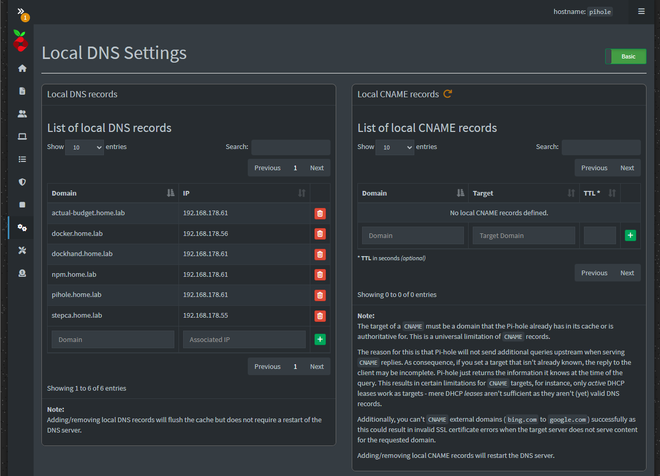Screen dimensions: 660x476
Task: Click green plus to add CNAME record
Action: 630,235
